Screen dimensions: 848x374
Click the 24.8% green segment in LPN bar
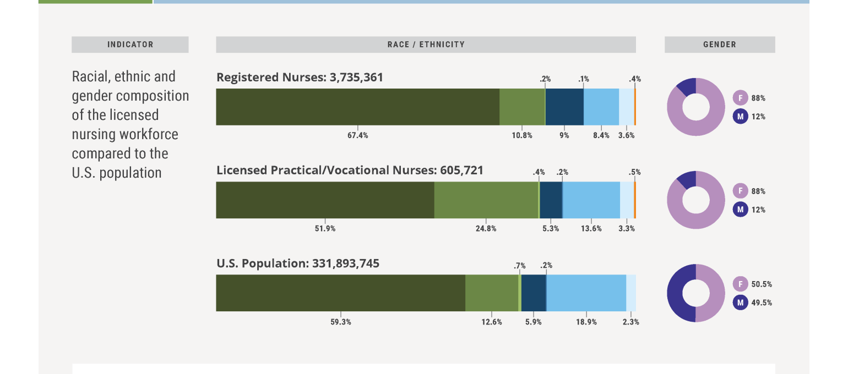[x=486, y=200]
